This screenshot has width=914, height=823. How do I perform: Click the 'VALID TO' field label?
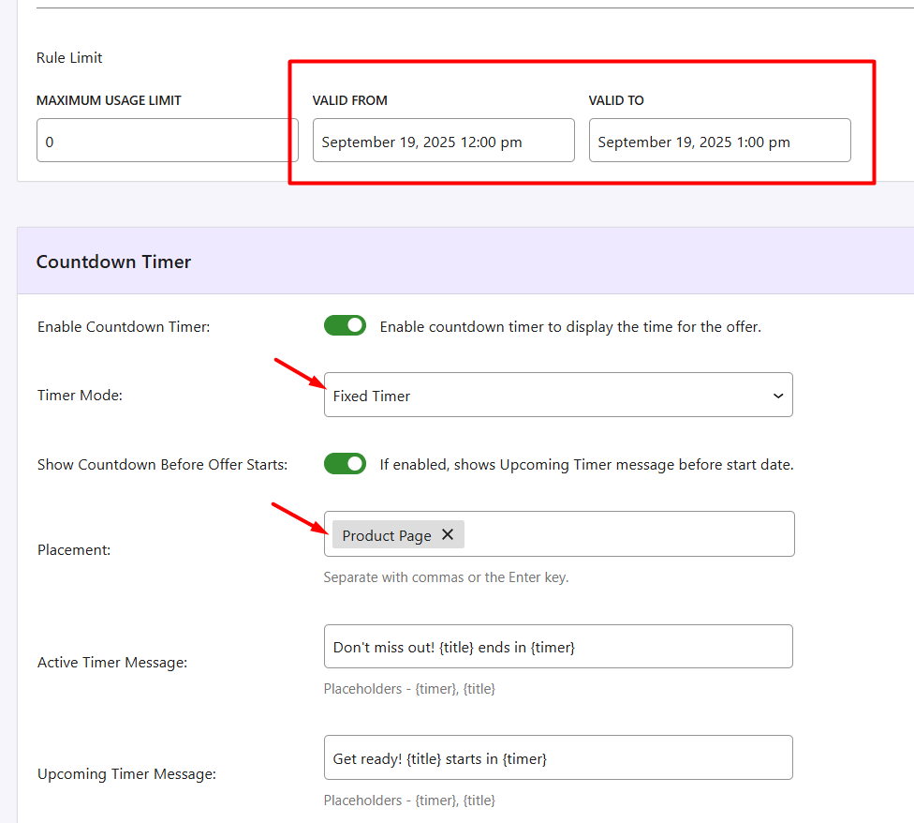click(x=616, y=100)
